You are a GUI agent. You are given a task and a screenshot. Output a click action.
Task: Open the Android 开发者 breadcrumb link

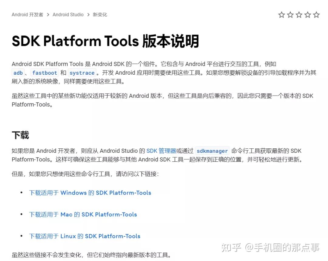click(27, 14)
